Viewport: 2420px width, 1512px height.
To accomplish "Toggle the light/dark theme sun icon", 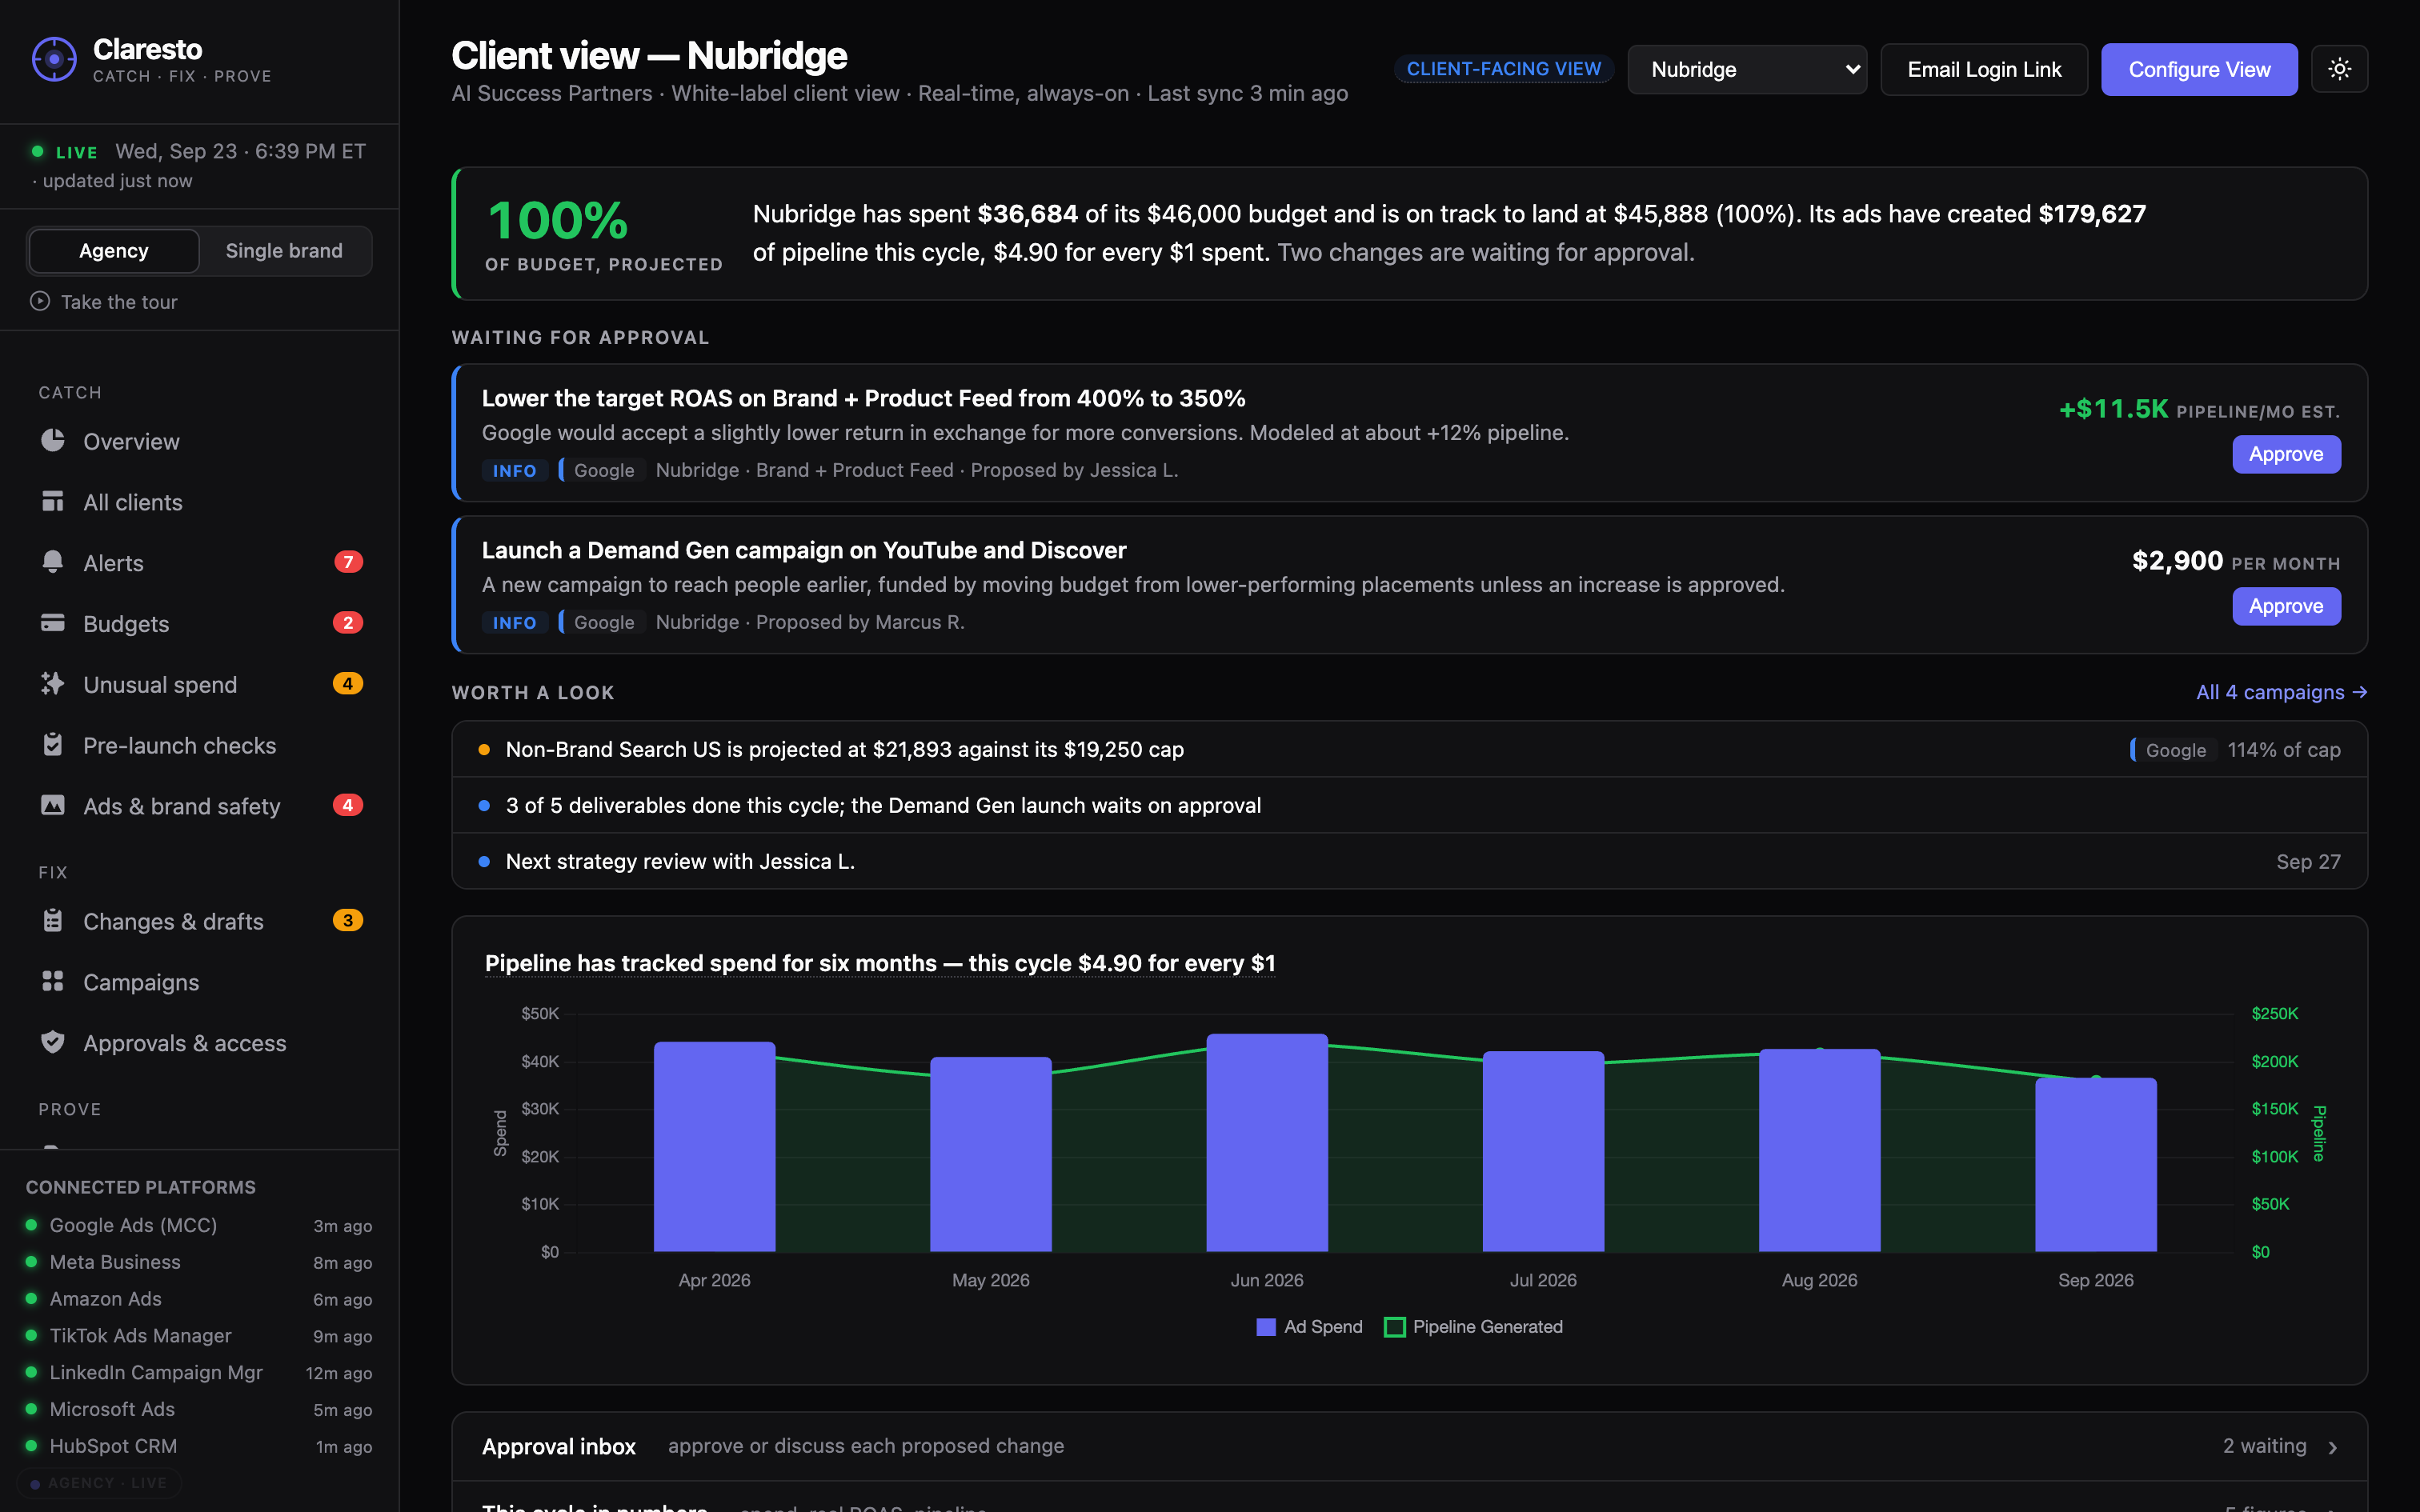I will (2339, 69).
